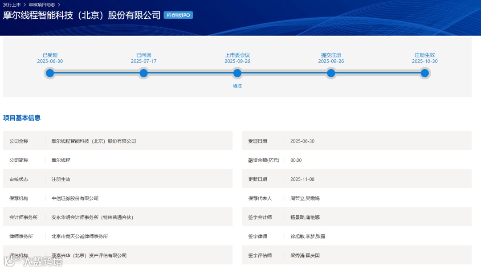Click the 签字会计师 value 杨景璐,蒲艳娜
Viewport: 481px width, 270px height.
point(305,217)
